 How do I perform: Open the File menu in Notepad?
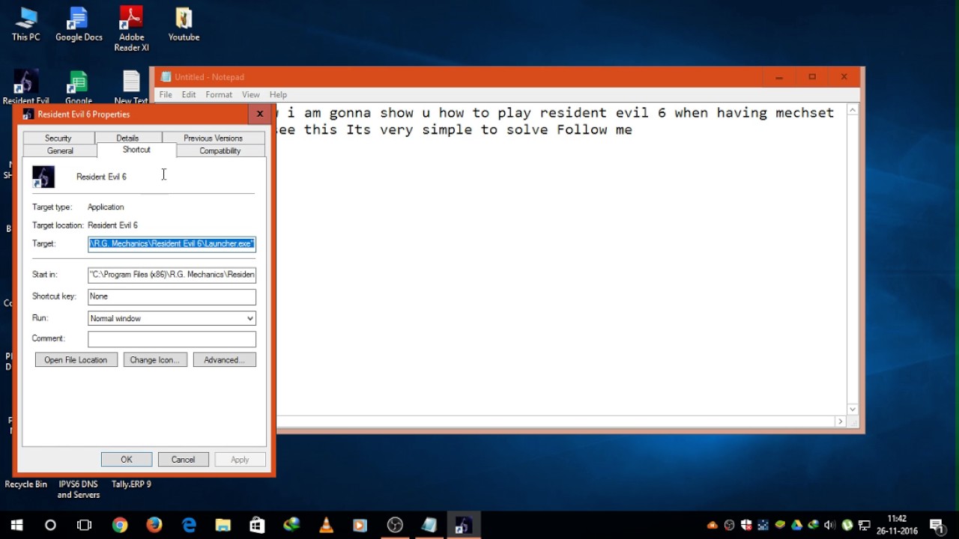click(166, 94)
